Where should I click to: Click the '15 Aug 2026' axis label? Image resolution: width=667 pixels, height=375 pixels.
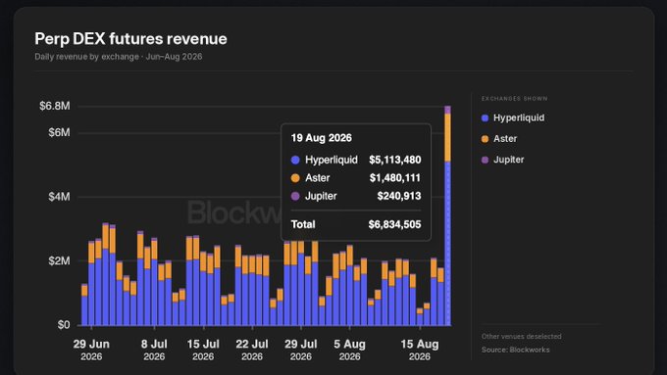pos(420,350)
